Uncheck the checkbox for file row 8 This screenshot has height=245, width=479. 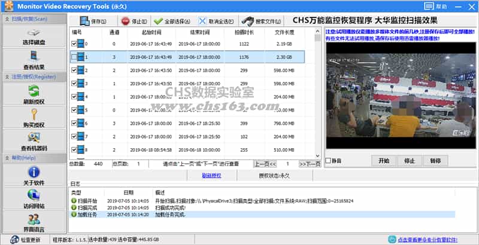coord(74,149)
